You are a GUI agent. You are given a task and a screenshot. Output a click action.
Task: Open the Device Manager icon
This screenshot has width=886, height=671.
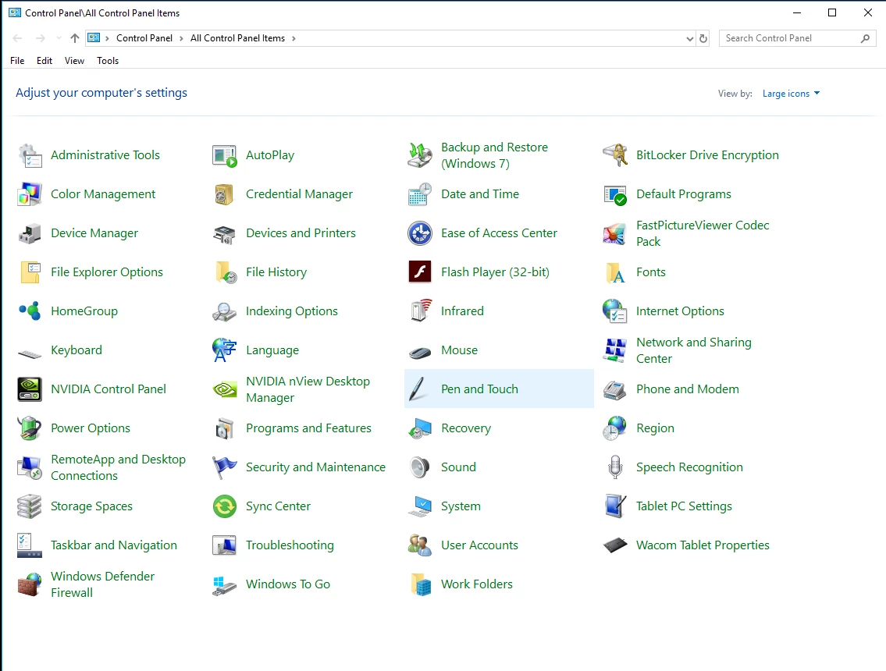[30, 233]
